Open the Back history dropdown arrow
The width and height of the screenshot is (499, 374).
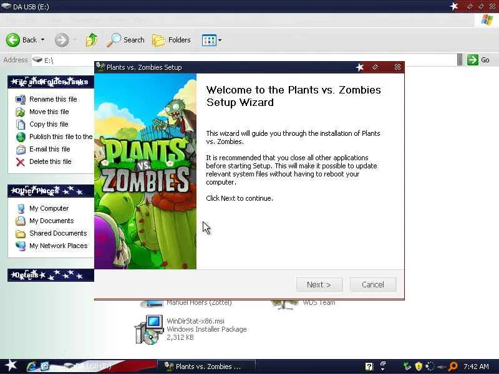pyautogui.click(x=42, y=40)
